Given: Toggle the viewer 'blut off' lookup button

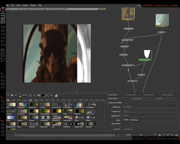Looking at the screenshot, I should tap(25, 95).
